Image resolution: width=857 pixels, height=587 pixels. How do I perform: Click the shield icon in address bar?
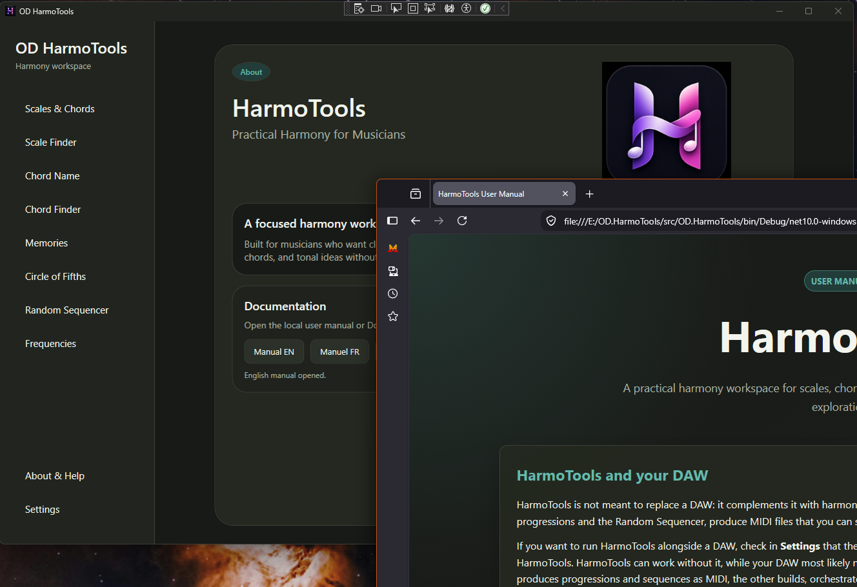click(551, 221)
